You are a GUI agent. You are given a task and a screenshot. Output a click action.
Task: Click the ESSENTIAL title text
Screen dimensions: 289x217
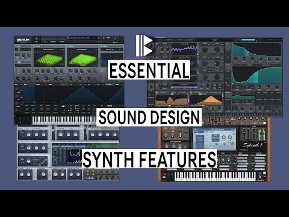click(149, 71)
